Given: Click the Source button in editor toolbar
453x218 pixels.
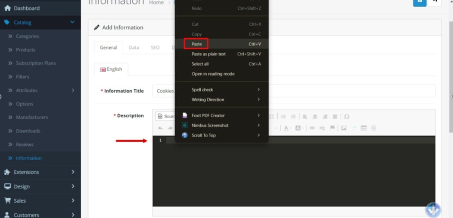Looking at the screenshot, I should pos(165,116).
